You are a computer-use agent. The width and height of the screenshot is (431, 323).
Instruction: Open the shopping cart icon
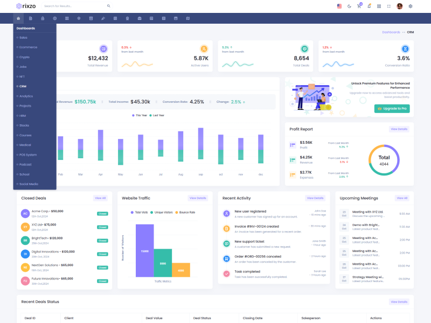359,6
